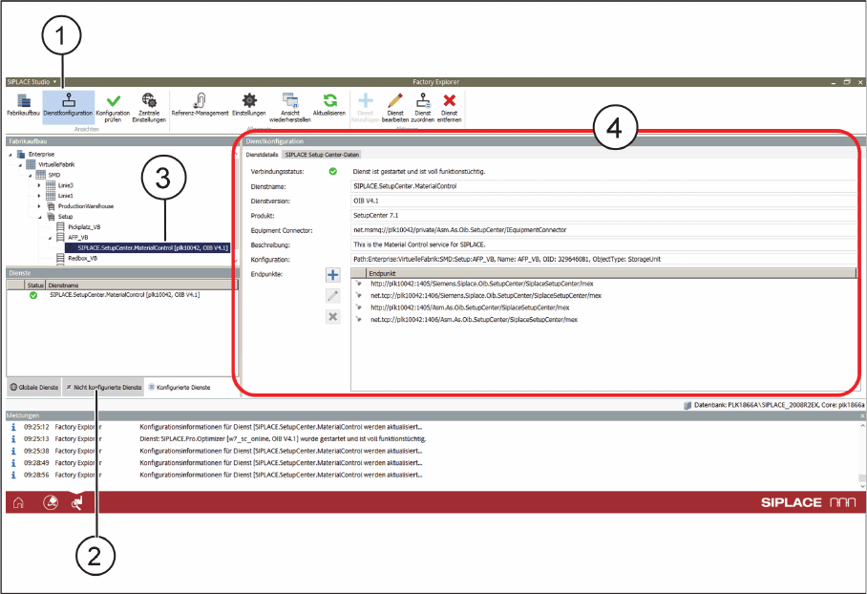Click Dienst bearbeiten pencil icon

[395, 104]
